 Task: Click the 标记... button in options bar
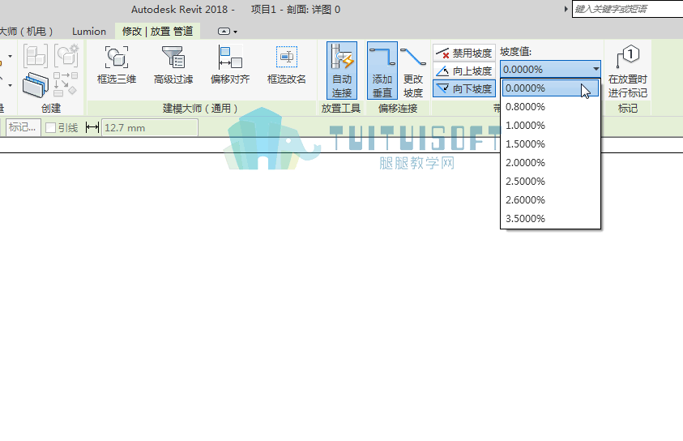[x=23, y=127]
